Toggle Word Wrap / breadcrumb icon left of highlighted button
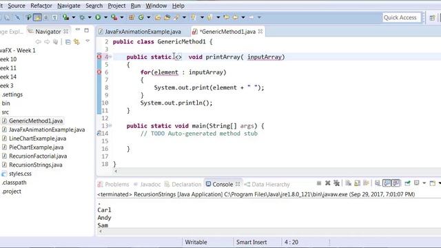This screenshot has height=248, width=441. [28, 17]
